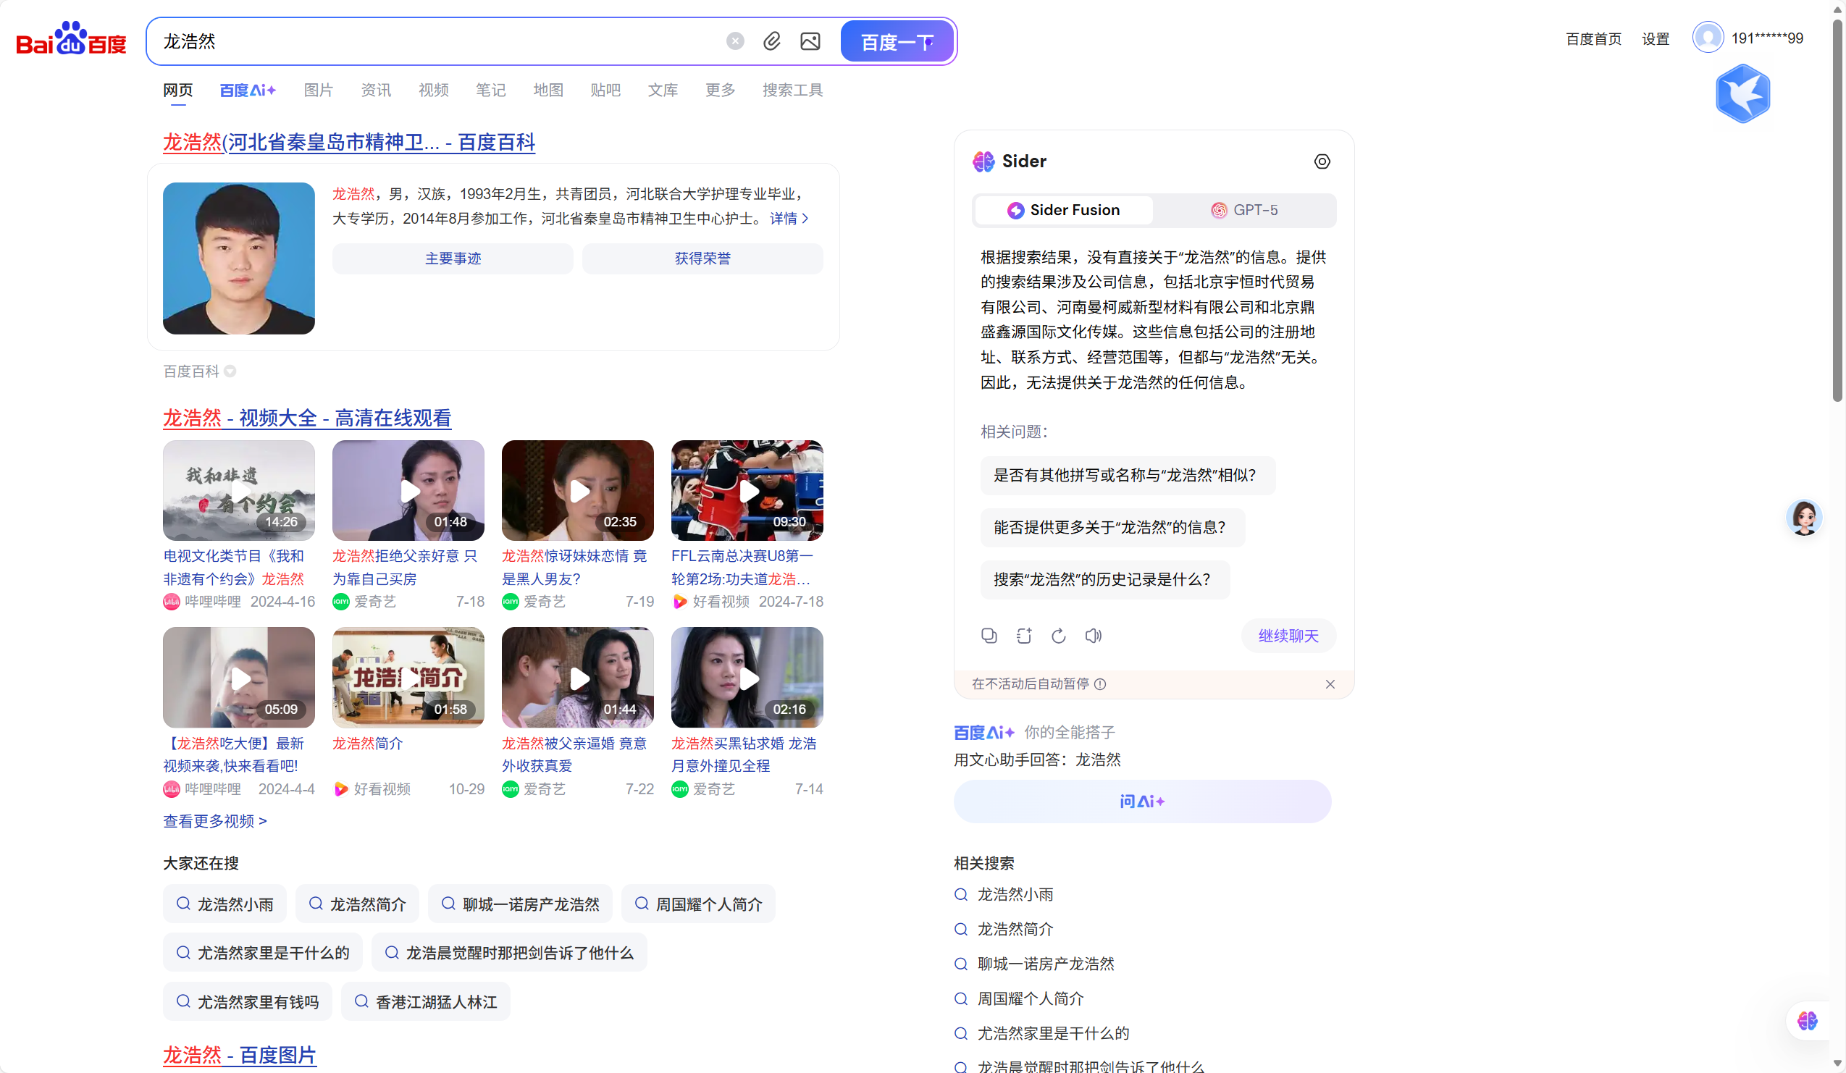Copy the Sider answer text

pos(989,636)
